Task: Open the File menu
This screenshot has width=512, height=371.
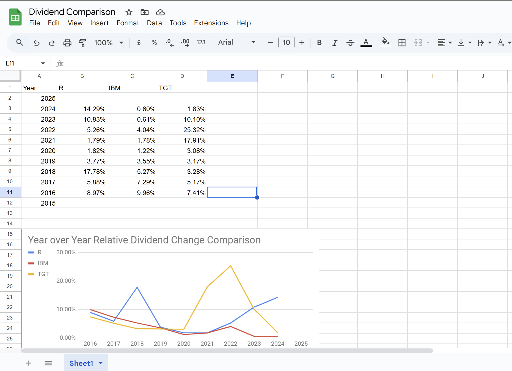Action: (35, 23)
